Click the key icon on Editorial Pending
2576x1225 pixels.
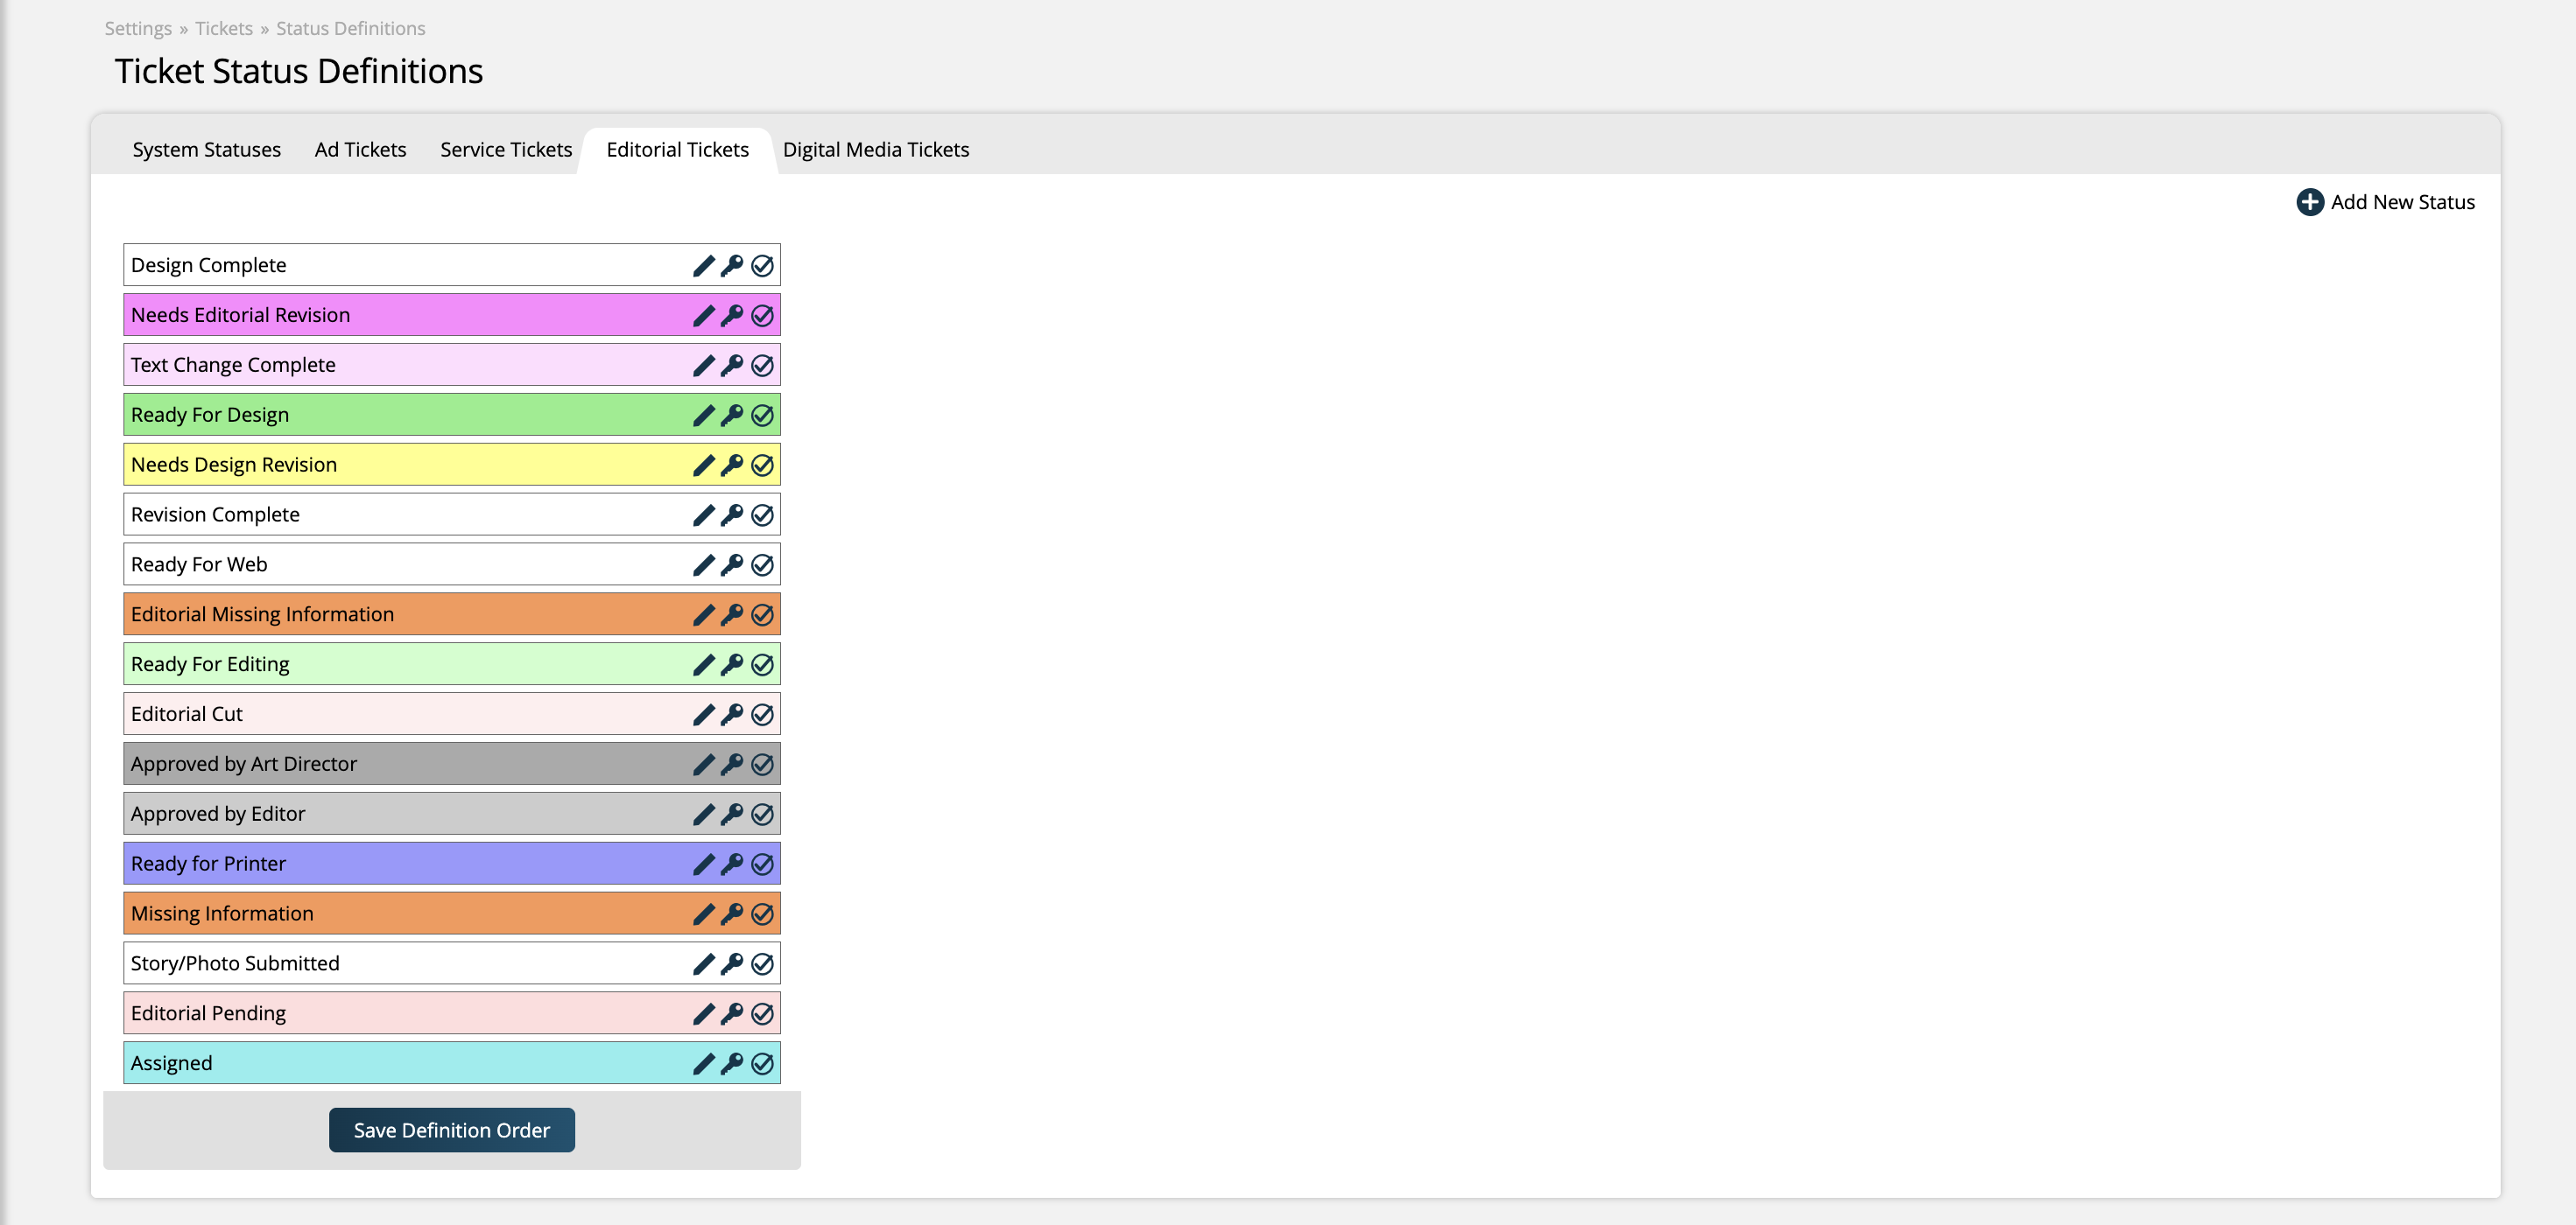(732, 1012)
